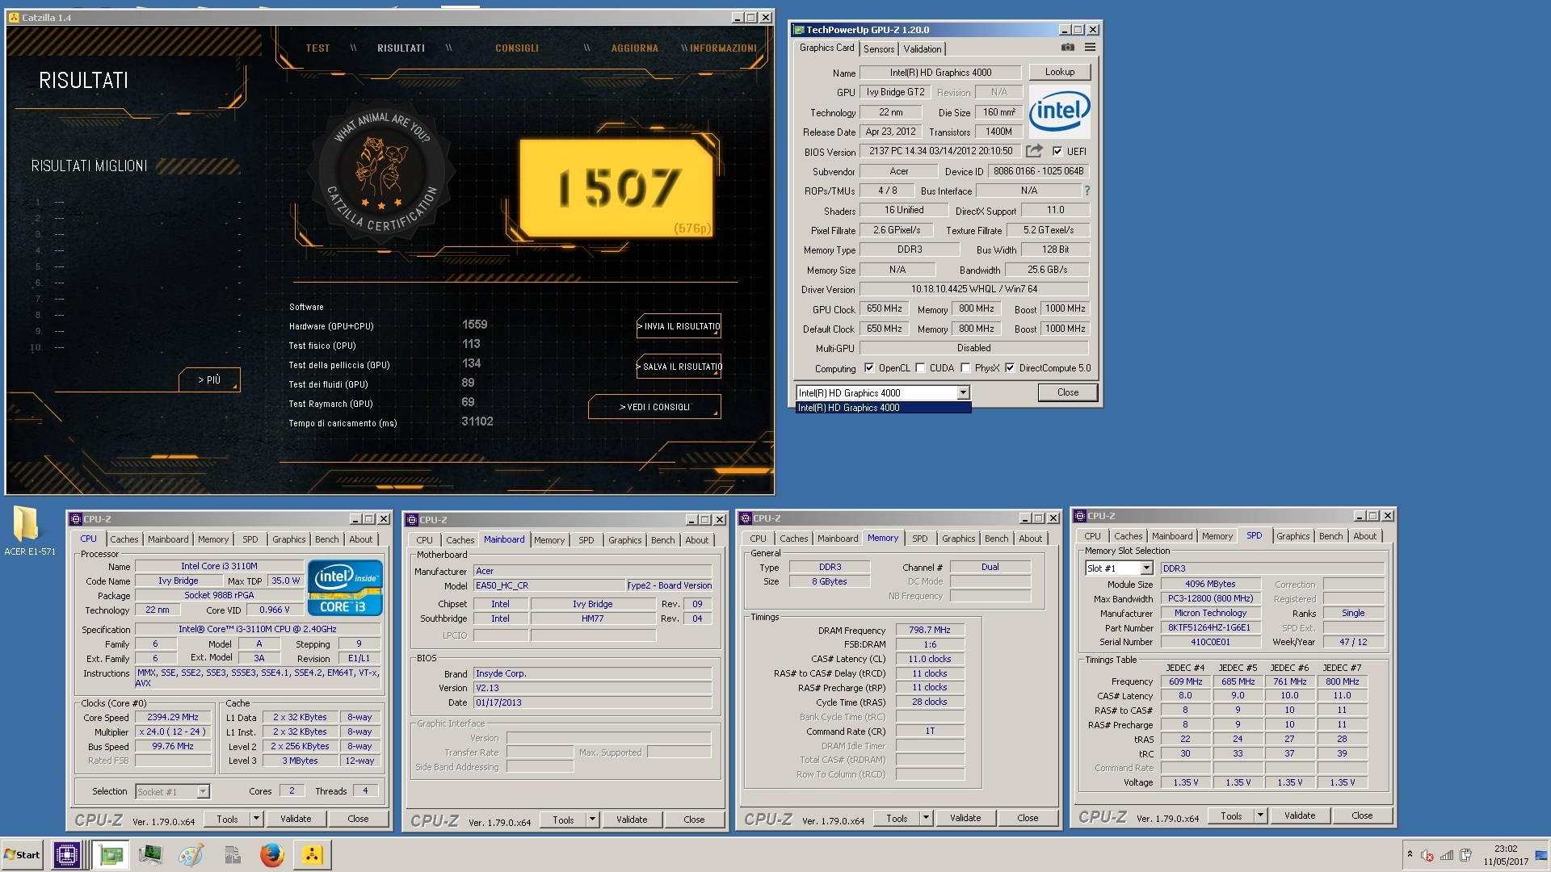1551x872 pixels.
Task: Open Firefox from the taskbar
Action: 271,854
